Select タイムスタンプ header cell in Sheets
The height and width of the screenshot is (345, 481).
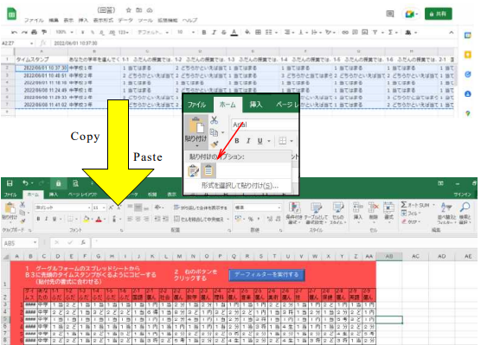tap(42, 60)
